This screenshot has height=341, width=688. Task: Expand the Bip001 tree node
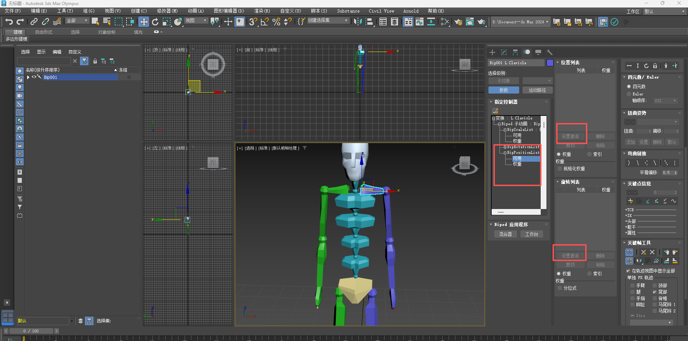tap(28, 77)
